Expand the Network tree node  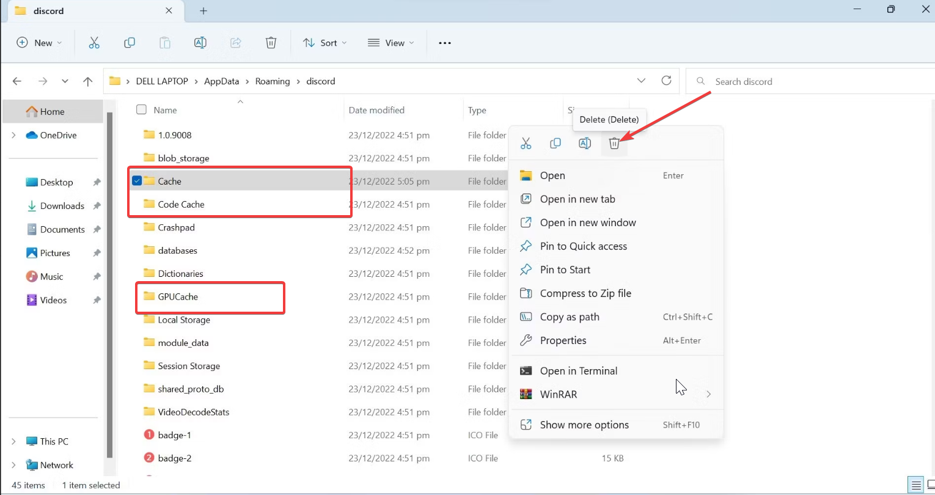13,465
